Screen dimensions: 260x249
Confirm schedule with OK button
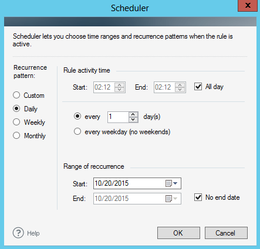pyautogui.click(x=178, y=233)
